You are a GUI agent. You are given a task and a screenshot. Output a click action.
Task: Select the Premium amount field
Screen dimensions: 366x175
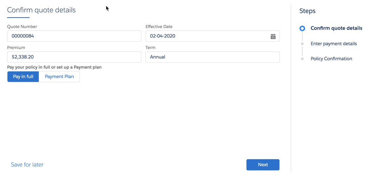coord(74,57)
